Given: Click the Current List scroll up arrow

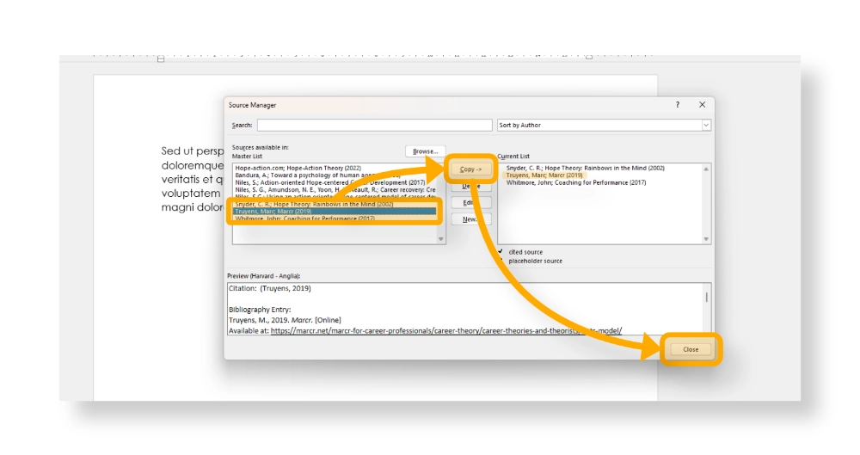Looking at the screenshot, I should tap(707, 168).
